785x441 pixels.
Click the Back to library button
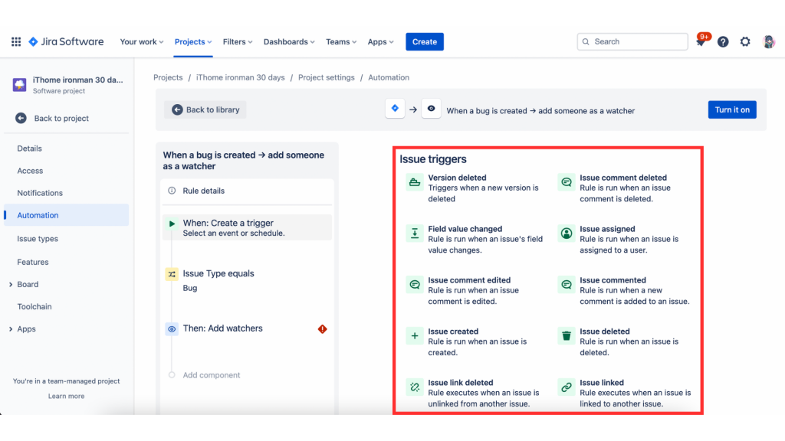(205, 109)
